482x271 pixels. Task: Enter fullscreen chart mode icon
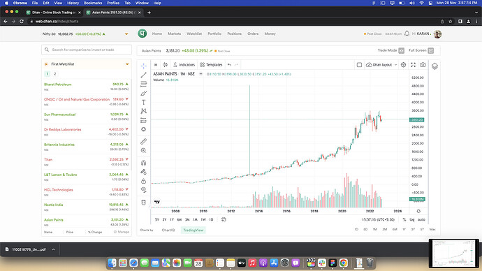click(x=413, y=64)
